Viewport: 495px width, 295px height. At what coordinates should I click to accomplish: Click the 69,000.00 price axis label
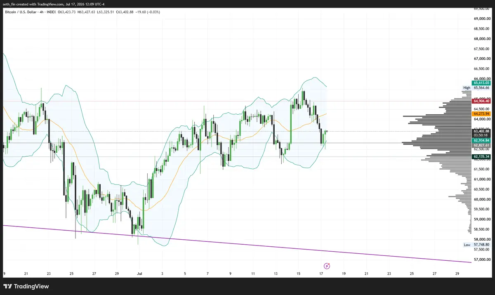click(481, 19)
